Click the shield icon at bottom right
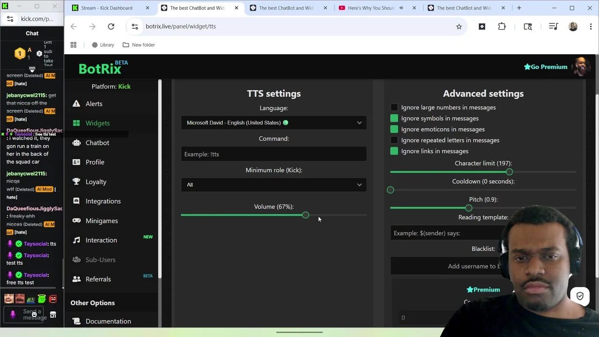Image resolution: width=599 pixels, height=337 pixels. click(580, 296)
